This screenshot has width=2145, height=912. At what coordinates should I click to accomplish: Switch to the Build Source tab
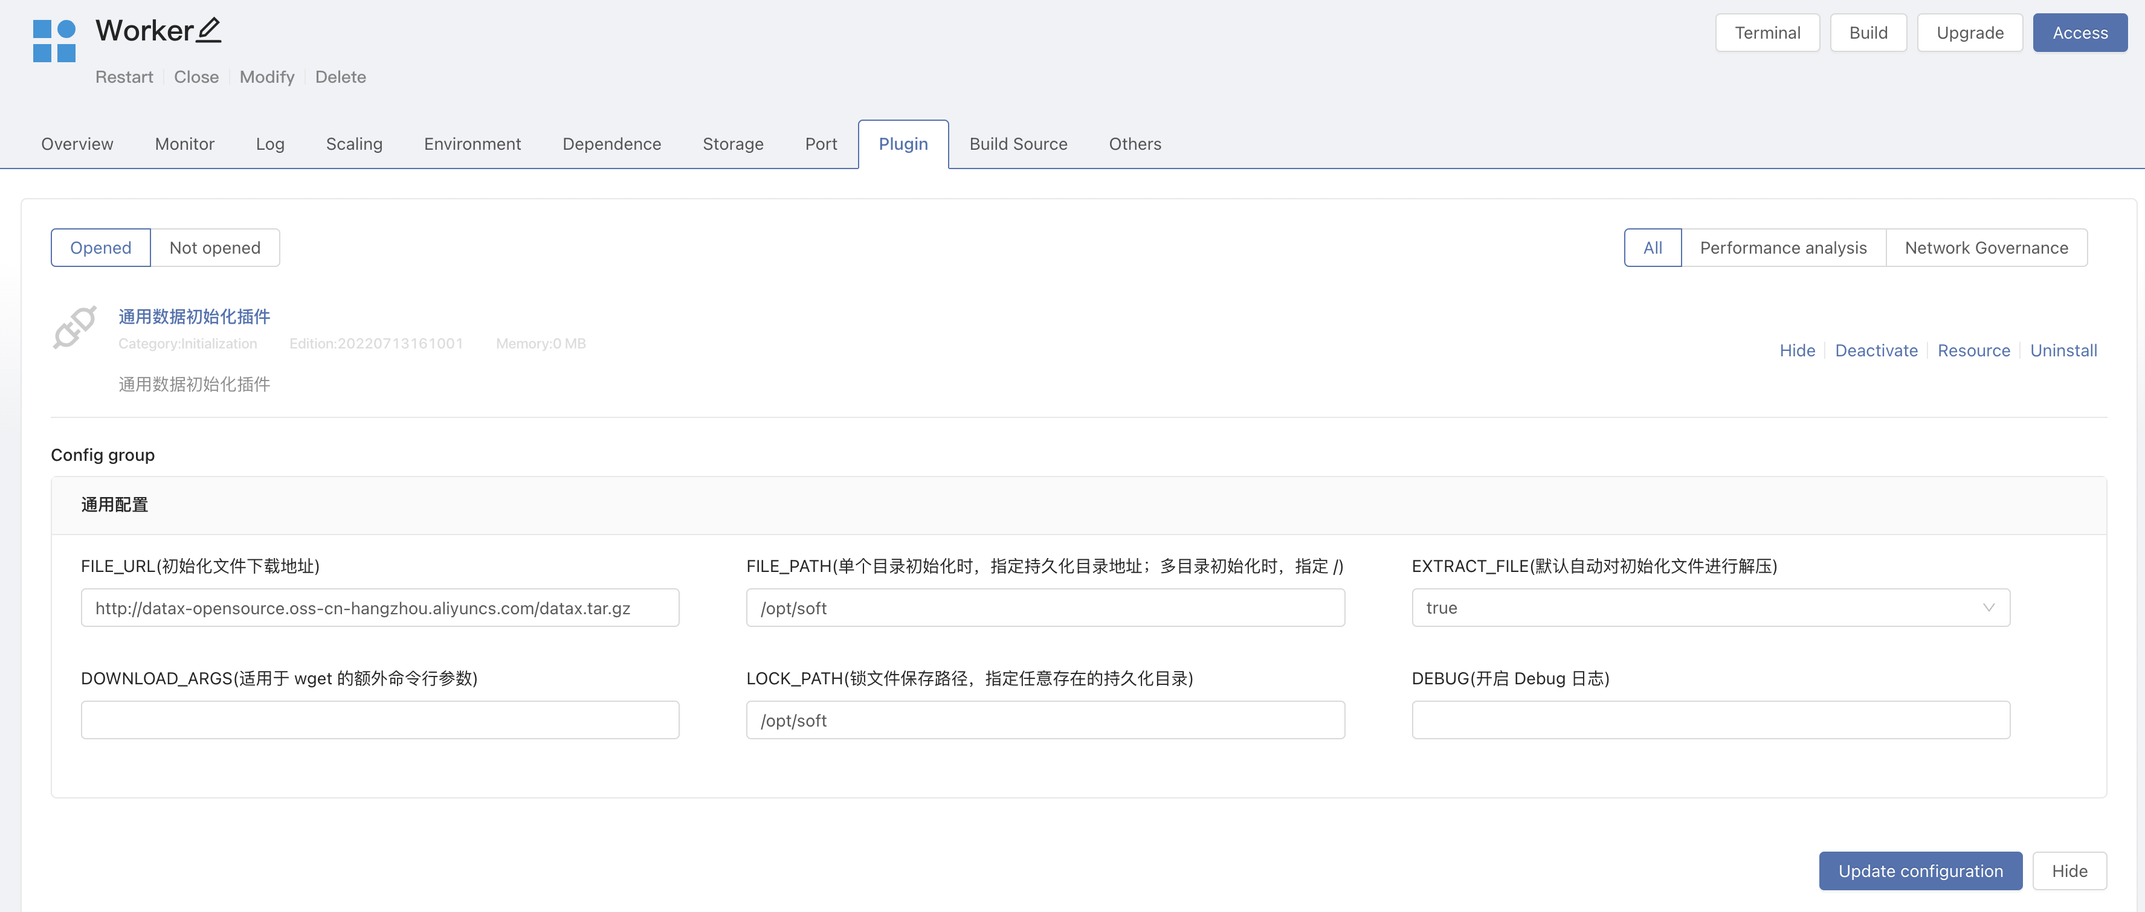(1018, 144)
